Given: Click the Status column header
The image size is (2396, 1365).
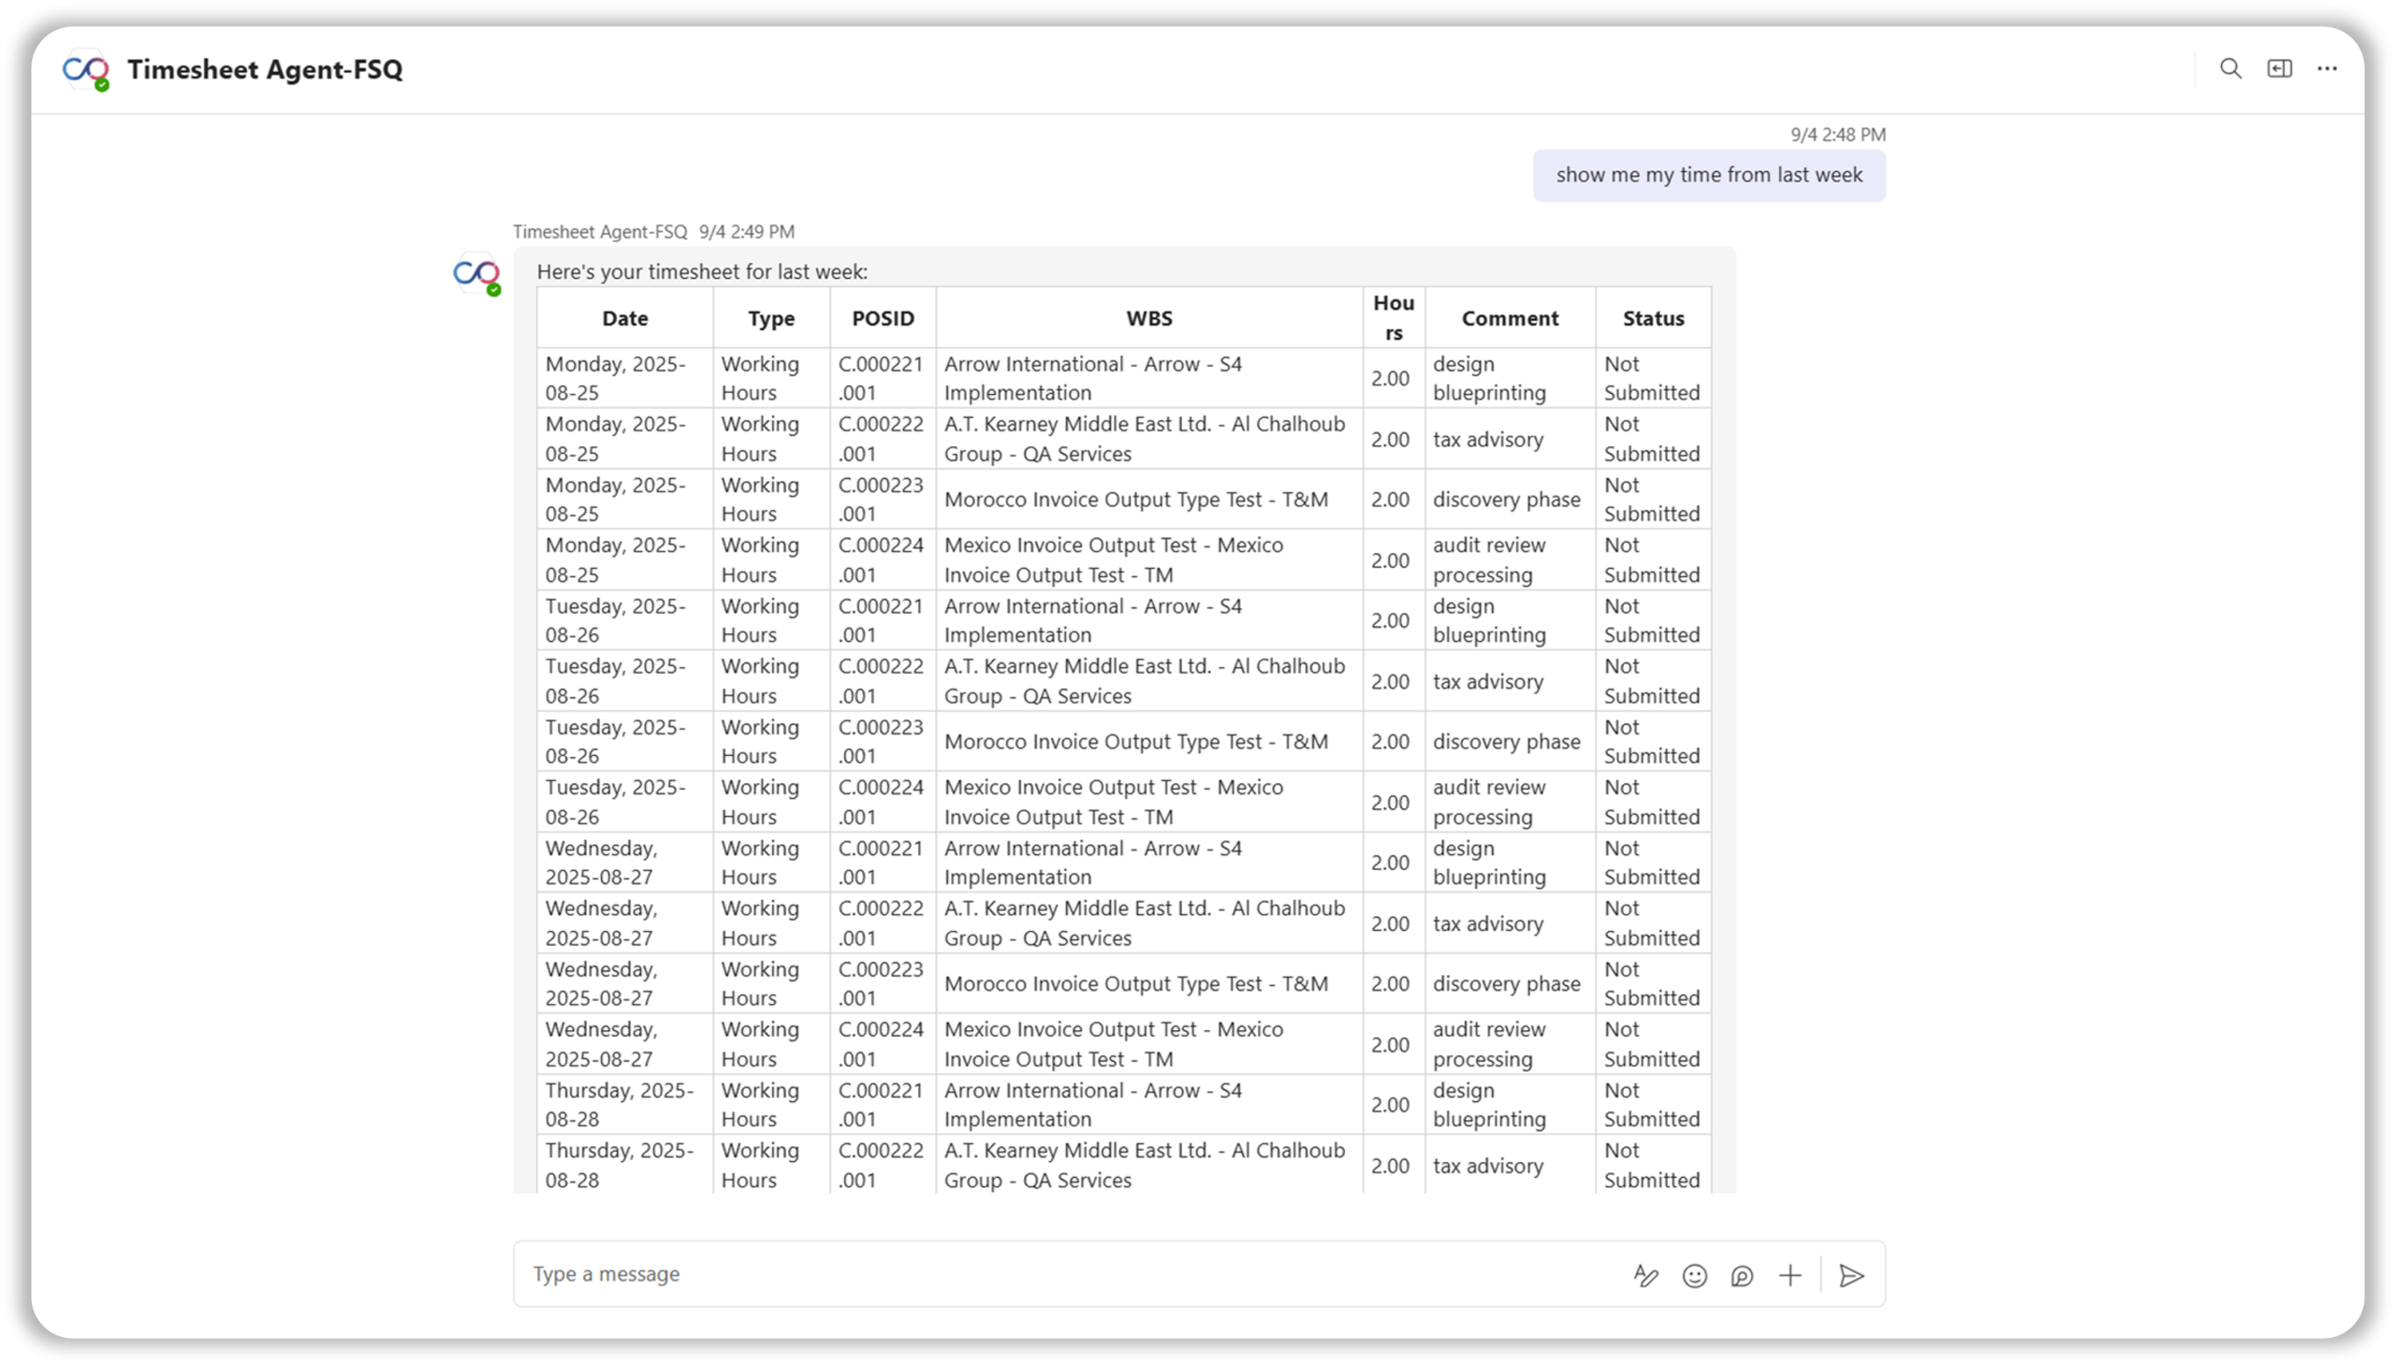Looking at the screenshot, I should [1653, 318].
